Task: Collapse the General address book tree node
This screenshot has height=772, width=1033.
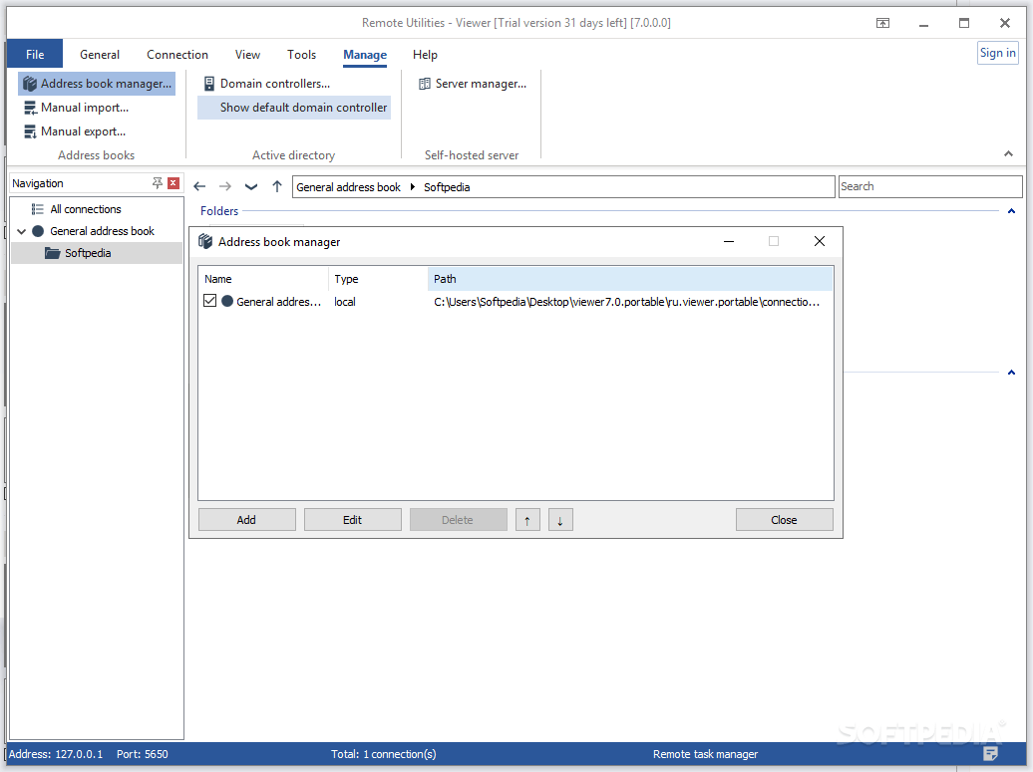Action: pyautogui.click(x=20, y=230)
